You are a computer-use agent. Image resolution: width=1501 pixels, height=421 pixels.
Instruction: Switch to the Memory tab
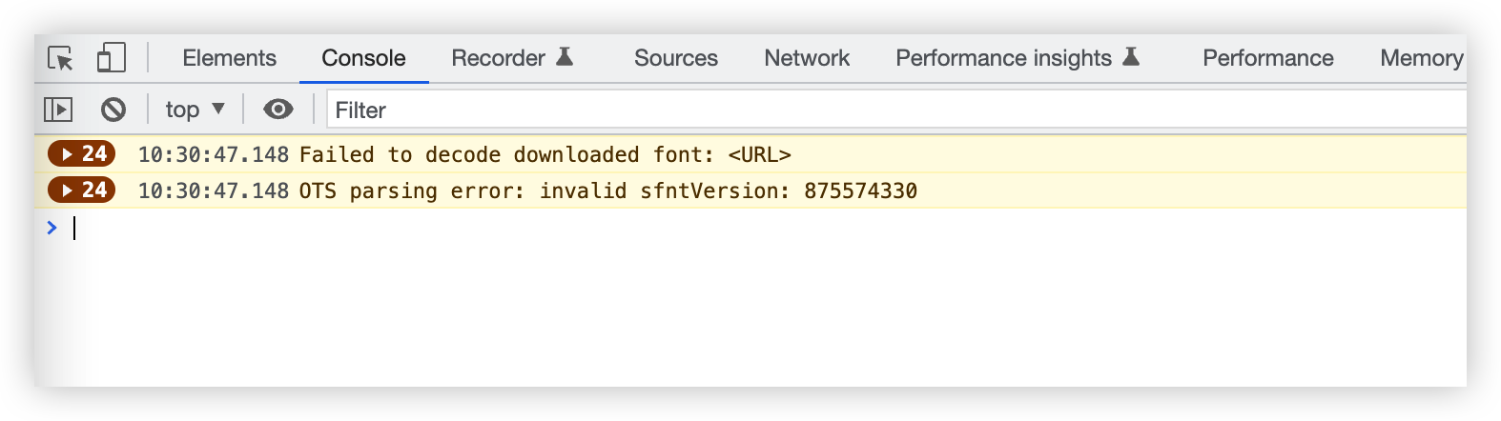tap(1422, 58)
